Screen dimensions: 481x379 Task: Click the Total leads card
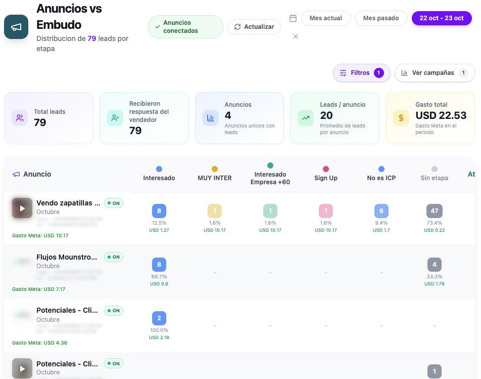pos(49,118)
